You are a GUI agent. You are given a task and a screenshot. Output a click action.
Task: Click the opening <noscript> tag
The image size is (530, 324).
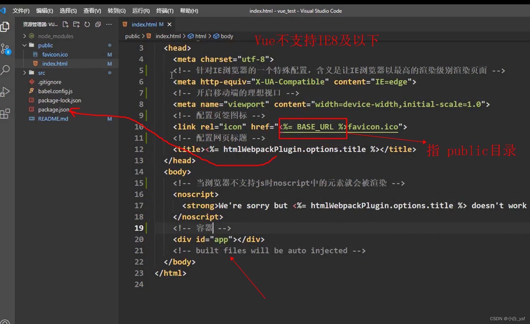(196, 194)
